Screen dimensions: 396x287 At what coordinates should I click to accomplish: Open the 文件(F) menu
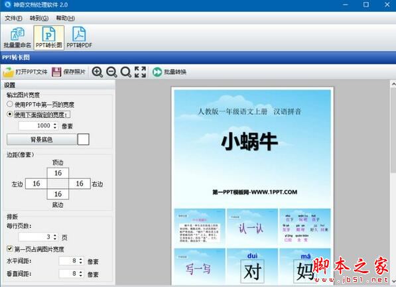(14, 18)
